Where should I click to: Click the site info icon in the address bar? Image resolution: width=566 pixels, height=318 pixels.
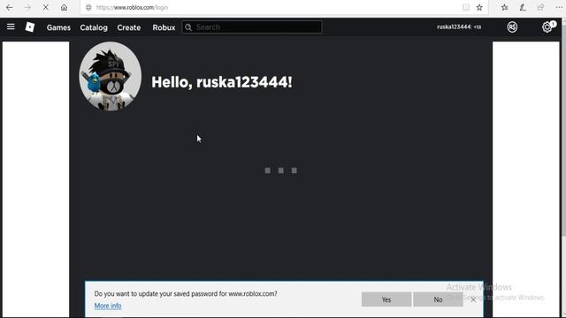click(88, 7)
